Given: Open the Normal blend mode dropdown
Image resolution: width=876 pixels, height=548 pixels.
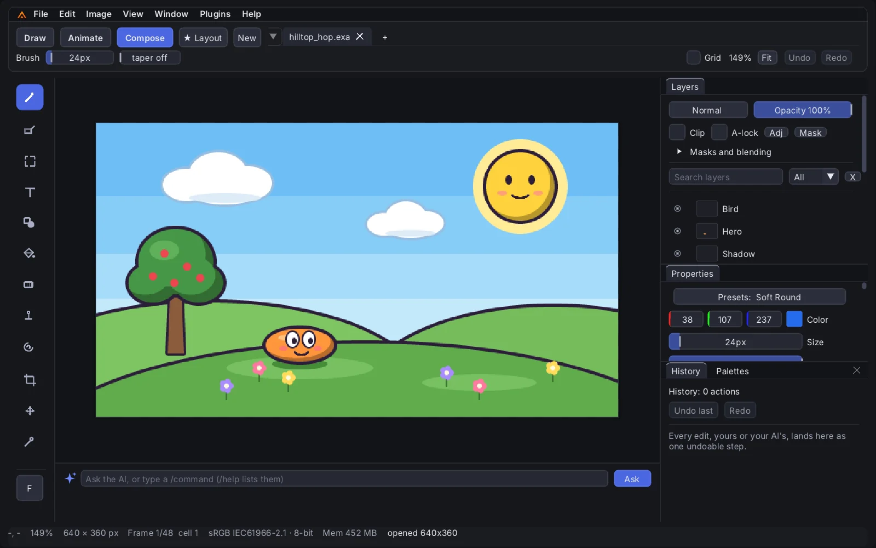Looking at the screenshot, I should (x=708, y=110).
